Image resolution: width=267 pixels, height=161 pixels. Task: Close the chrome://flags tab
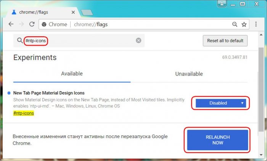[73, 12]
